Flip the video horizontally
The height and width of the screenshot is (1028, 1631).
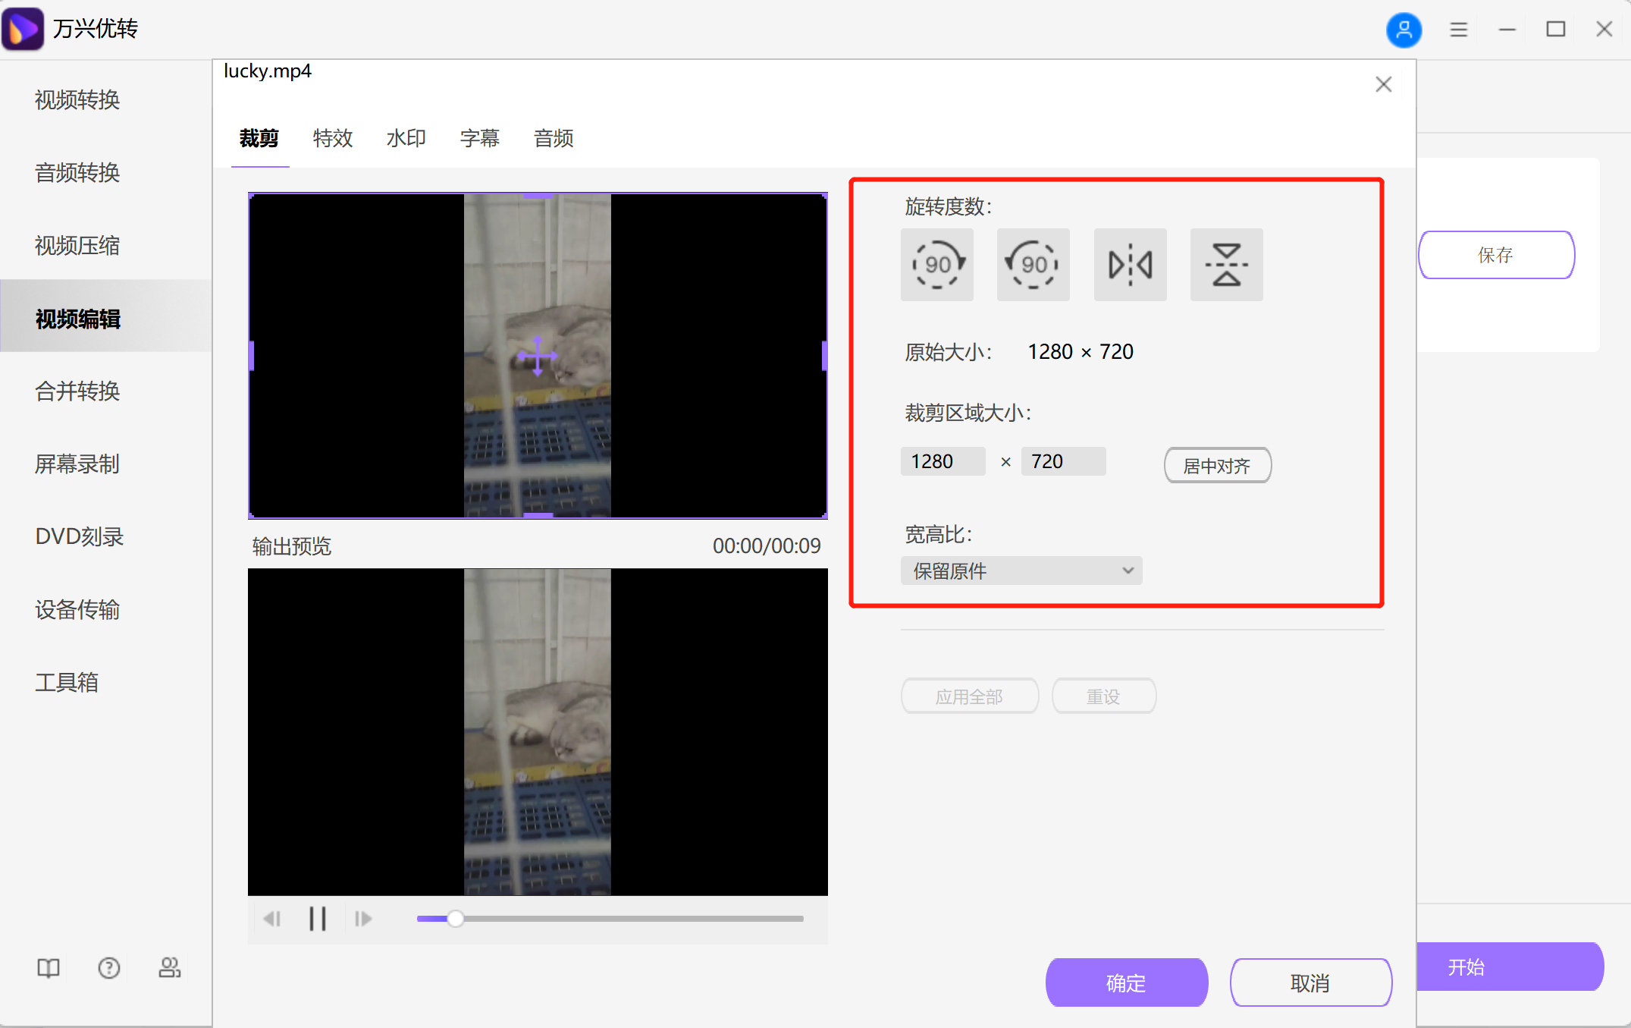pos(1130,265)
